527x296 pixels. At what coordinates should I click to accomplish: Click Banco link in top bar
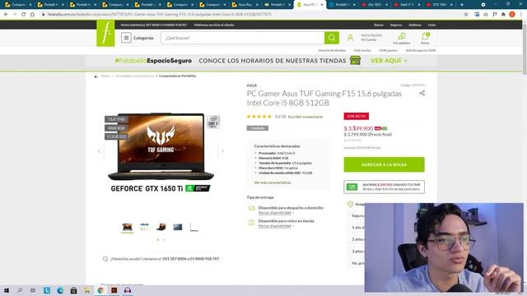[379, 25]
